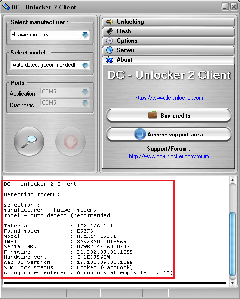240x299 pixels.
Task: Click the question mark About icon
Action: pyautogui.click(x=110, y=60)
